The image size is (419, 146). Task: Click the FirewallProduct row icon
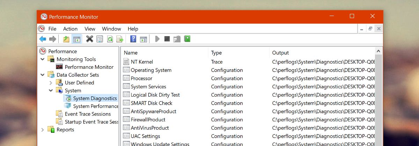point(126,120)
